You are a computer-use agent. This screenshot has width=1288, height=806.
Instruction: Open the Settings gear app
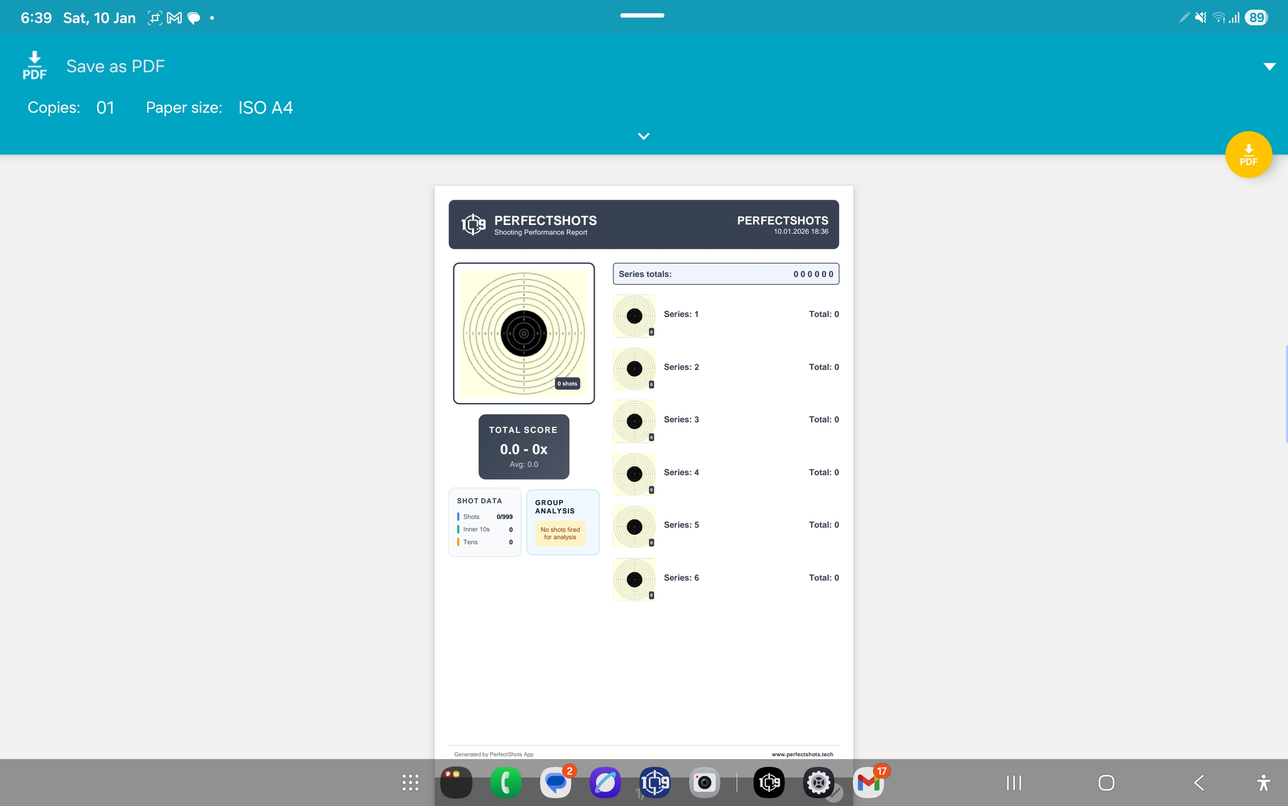click(818, 783)
